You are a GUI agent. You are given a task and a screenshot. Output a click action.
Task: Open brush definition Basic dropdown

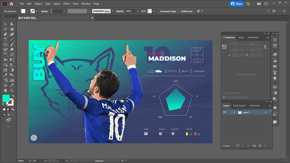pyautogui.click(x=113, y=11)
